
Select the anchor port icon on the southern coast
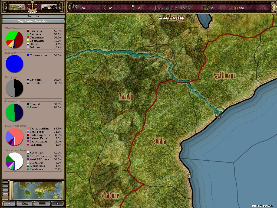click(x=189, y=176)
